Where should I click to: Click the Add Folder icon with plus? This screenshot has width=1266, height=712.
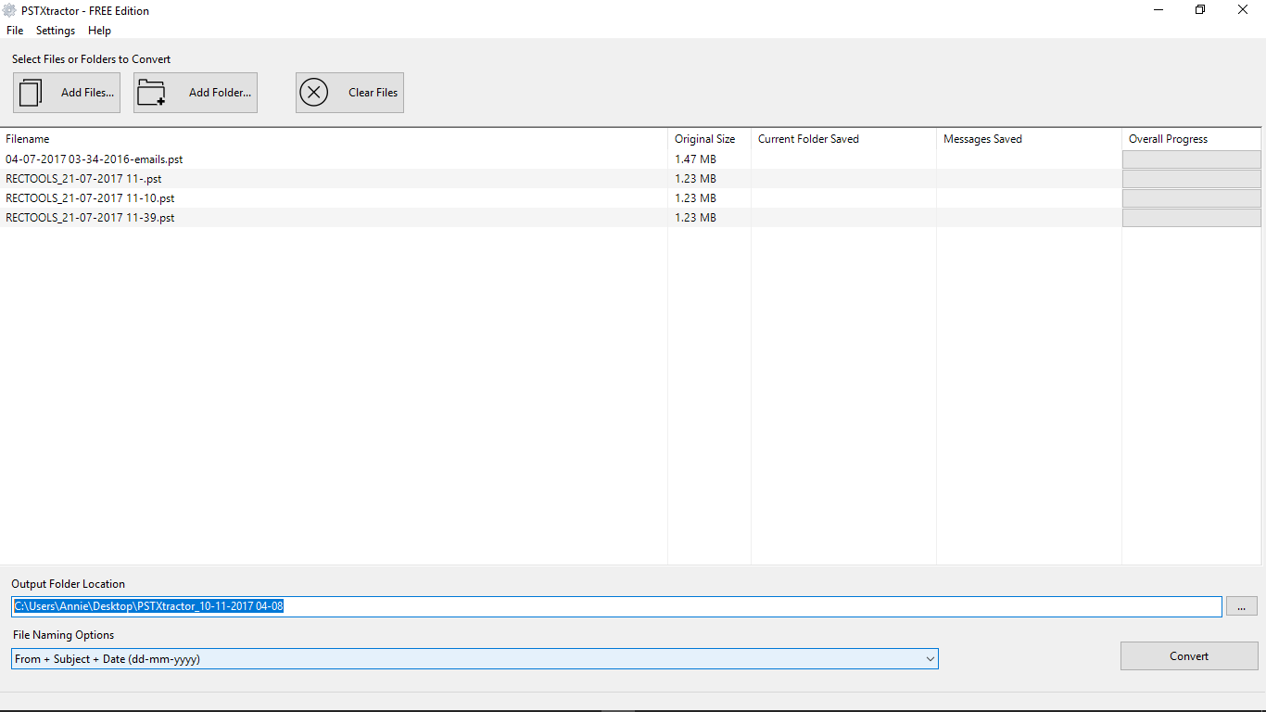click(x=151, y=93)
